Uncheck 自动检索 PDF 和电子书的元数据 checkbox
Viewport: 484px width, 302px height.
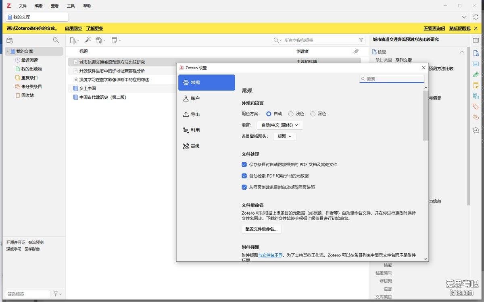[244, 176]
